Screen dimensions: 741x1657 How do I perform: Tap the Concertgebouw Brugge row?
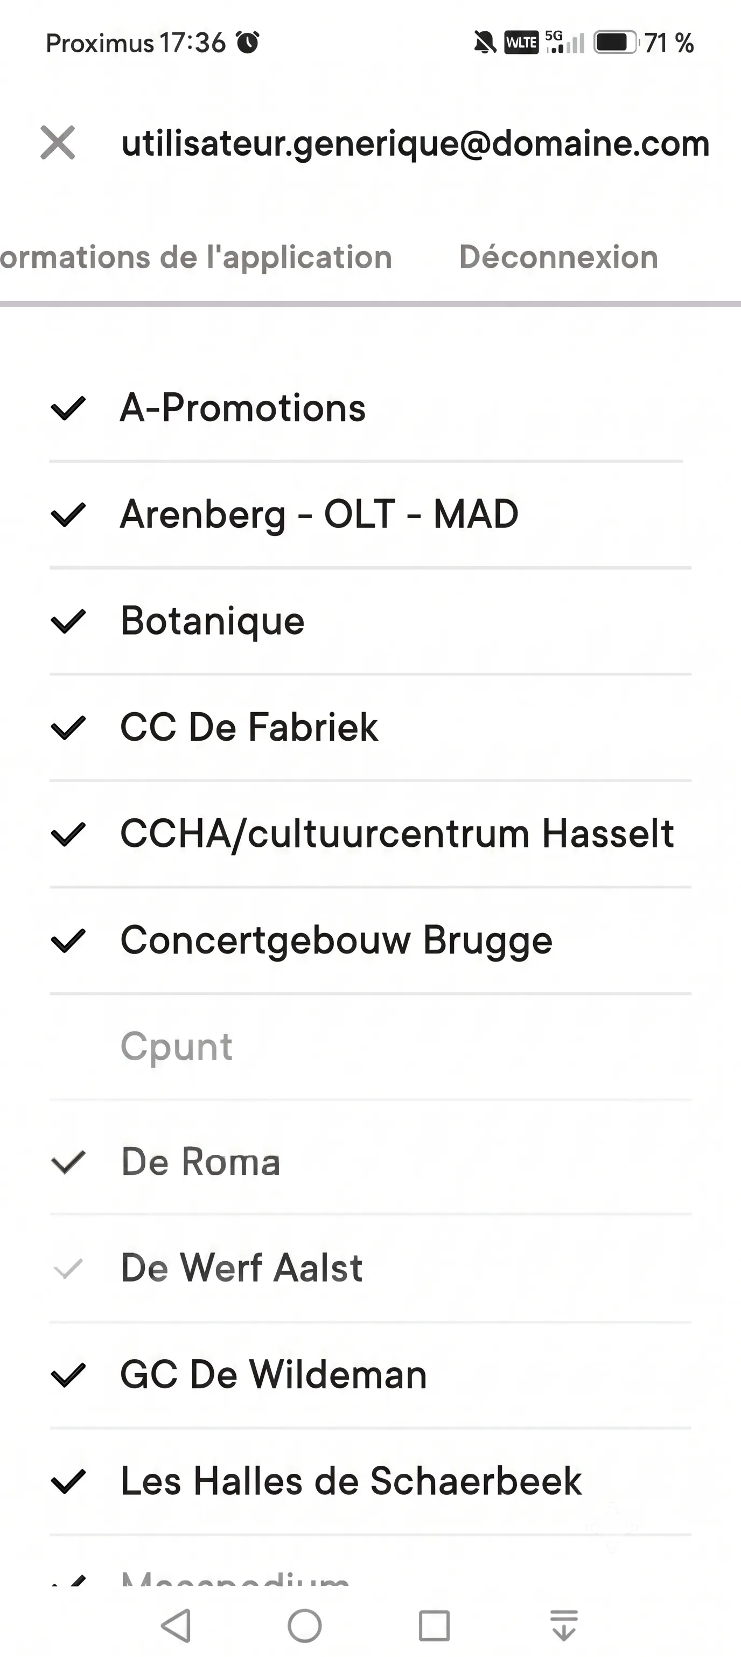coord(370,941)
